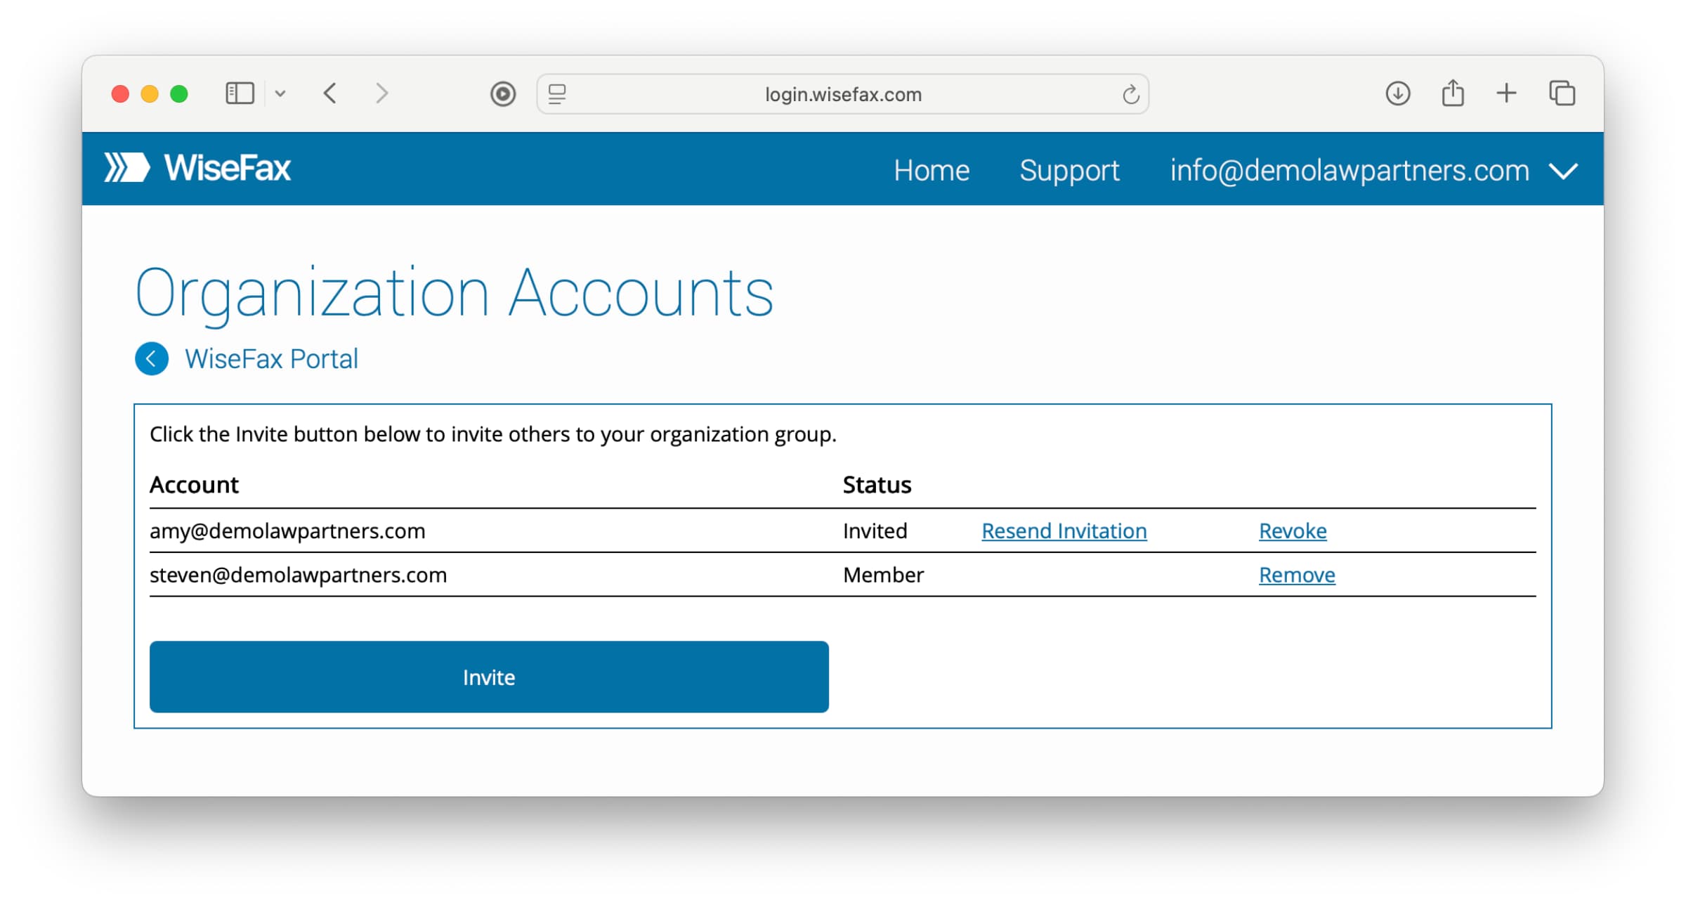Click the Member status text
The width and height of the screenshot is (1686, 905).
pos(883,575)
